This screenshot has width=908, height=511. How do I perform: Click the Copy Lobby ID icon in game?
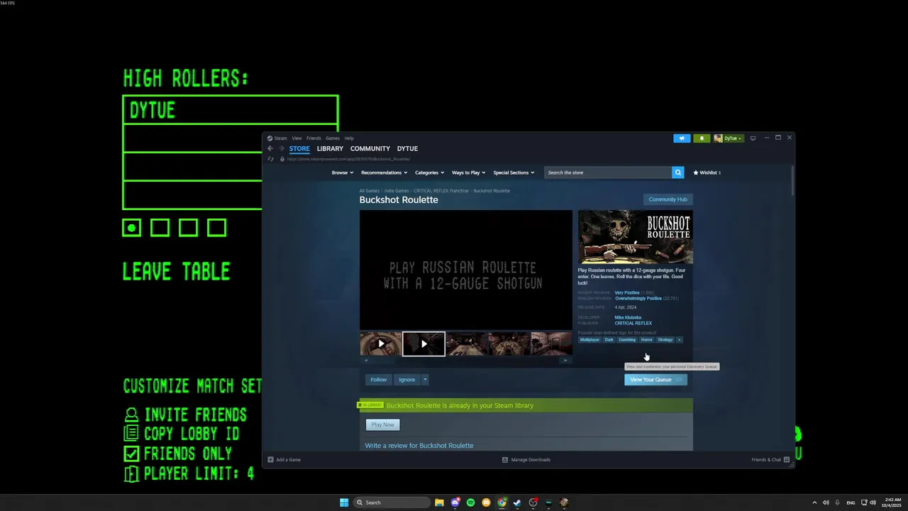(131, 434)
